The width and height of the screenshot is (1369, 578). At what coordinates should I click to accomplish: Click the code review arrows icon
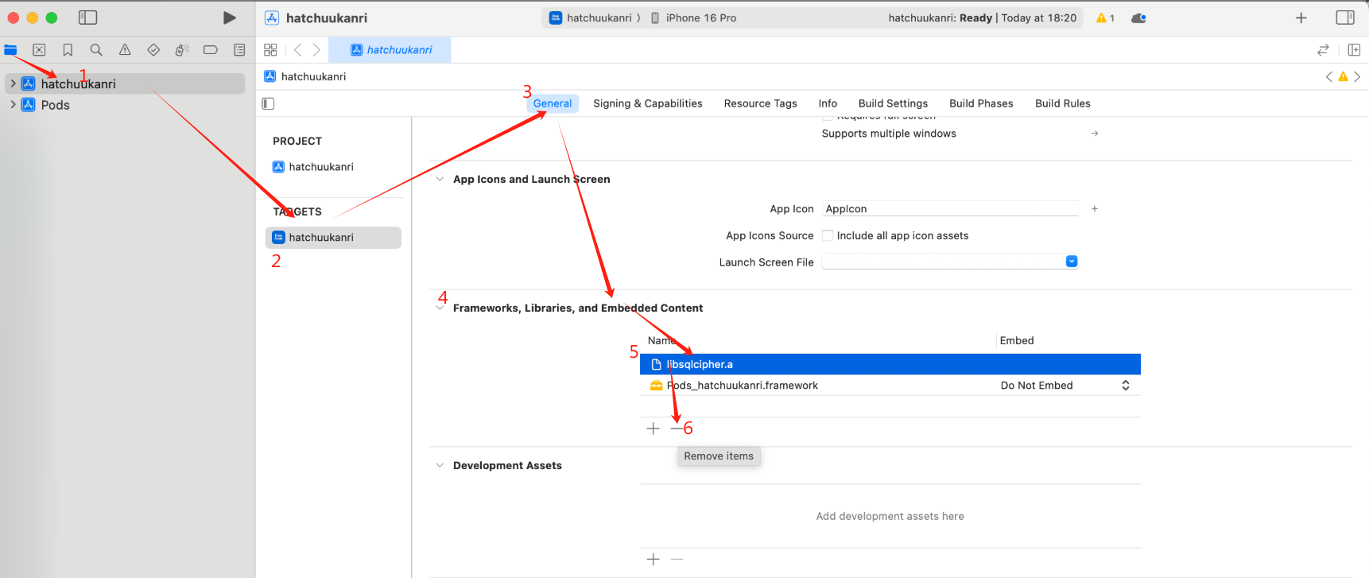click(1323, 50)
